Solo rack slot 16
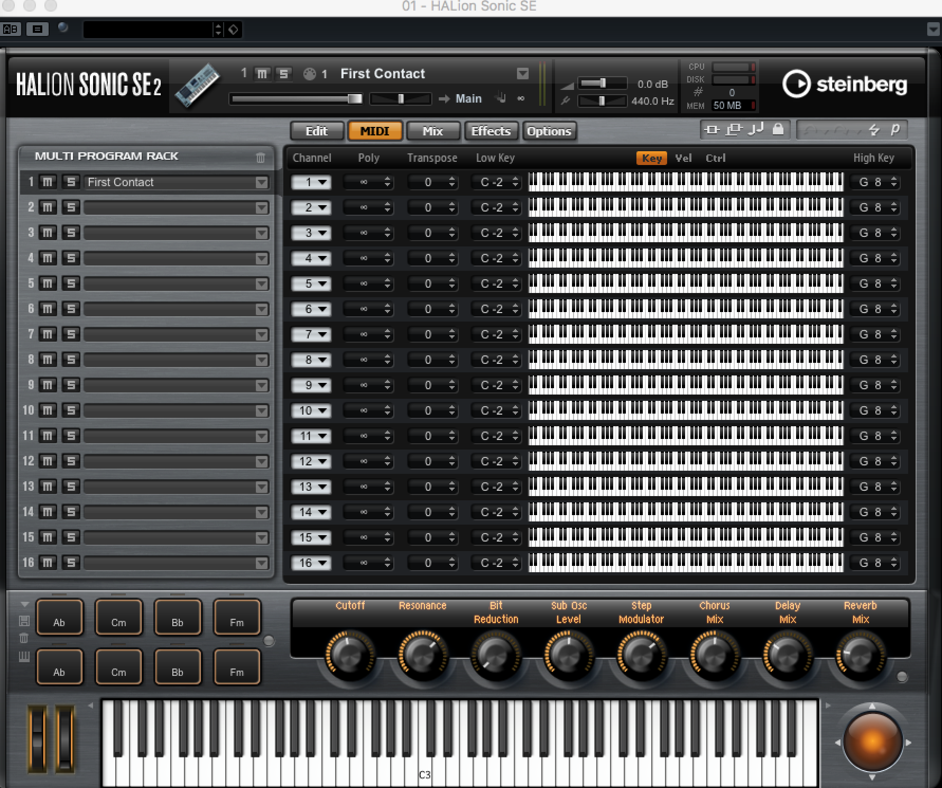942x788 pixels. (x=70, y=563)
